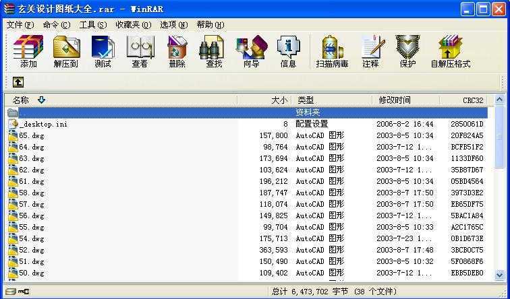Click the file icon of 50.dwg

coord(13,273)
